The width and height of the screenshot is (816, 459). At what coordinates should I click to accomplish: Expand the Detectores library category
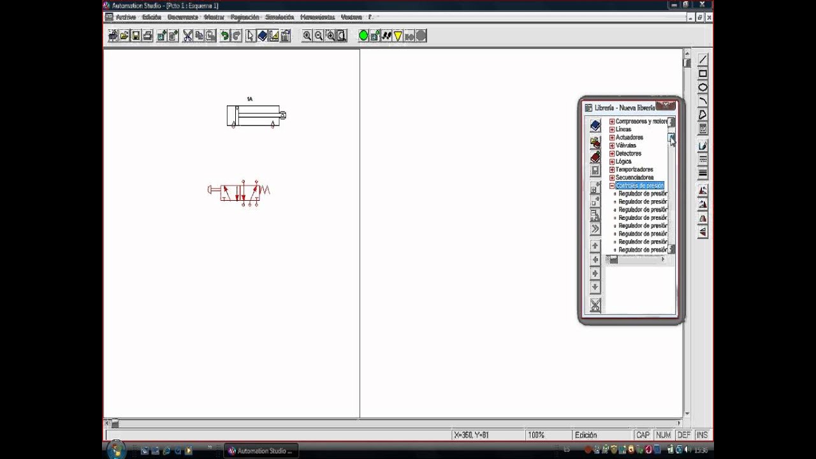612,154
